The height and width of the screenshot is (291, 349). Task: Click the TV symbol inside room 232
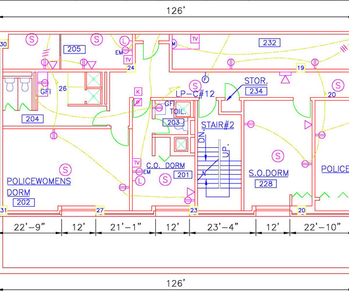tap(195, 39)
